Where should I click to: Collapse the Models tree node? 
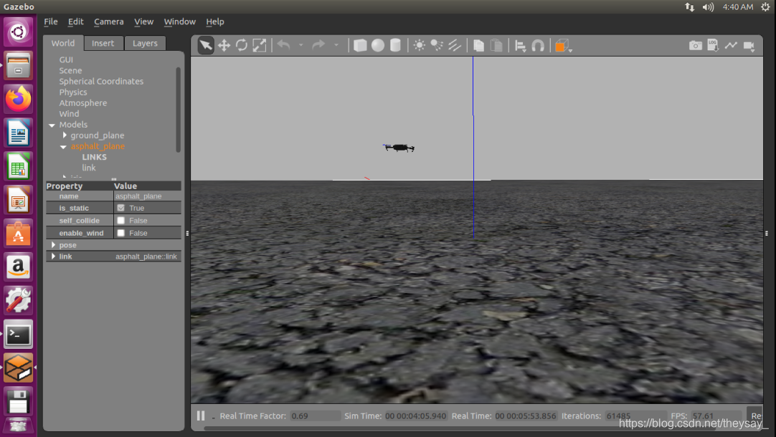52,125
